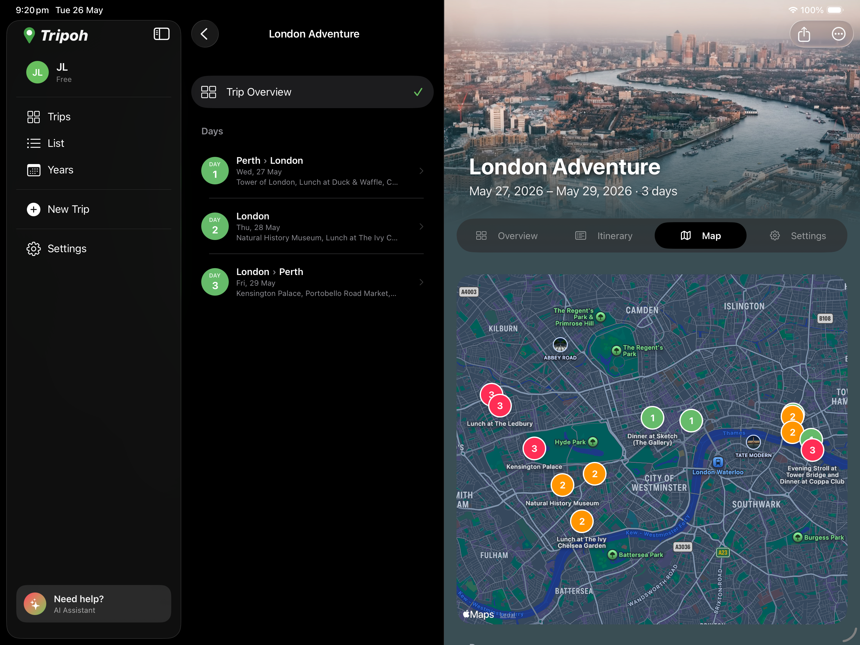
Task: Click Thu, 28 May date text
Action: point(258,227)
